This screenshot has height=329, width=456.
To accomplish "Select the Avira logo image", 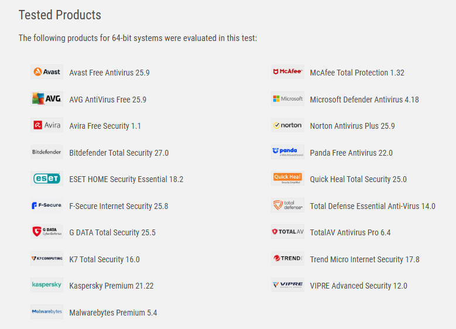I will pos(47,125).
